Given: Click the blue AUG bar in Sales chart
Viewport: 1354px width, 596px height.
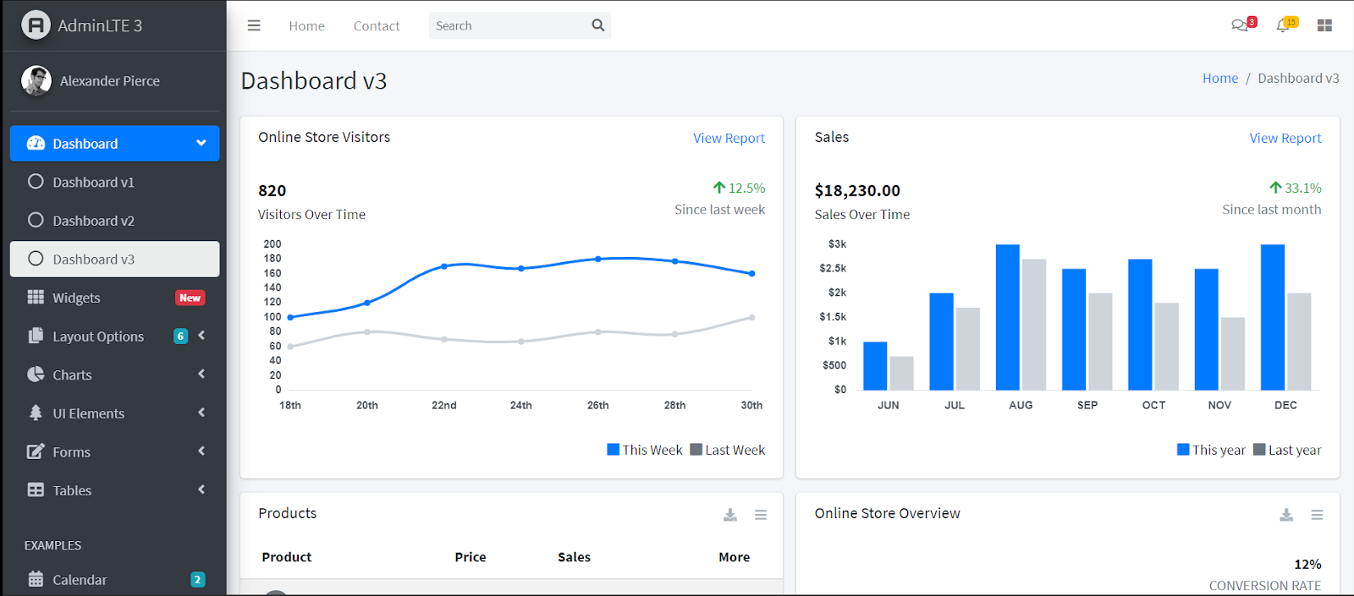Looking at the screenshot, I should tap(1008, 317).
